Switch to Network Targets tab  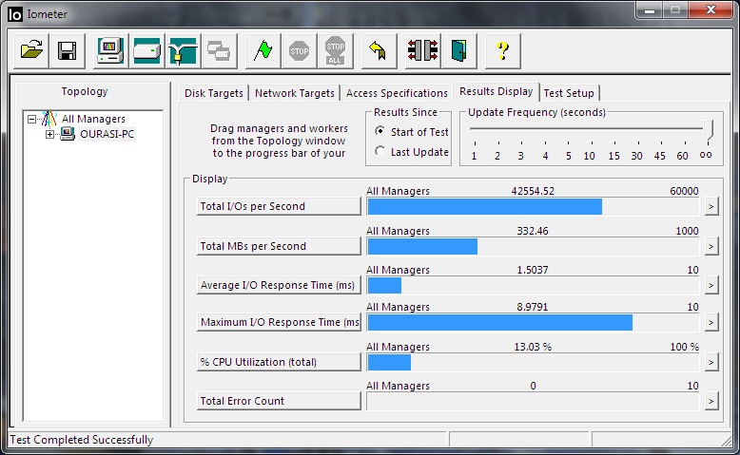(x=295, y=93)
